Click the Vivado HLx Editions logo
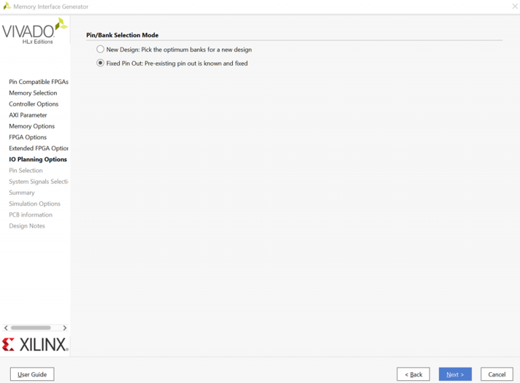Viewport: 520px width, 383px height. [x=35, y=32]
